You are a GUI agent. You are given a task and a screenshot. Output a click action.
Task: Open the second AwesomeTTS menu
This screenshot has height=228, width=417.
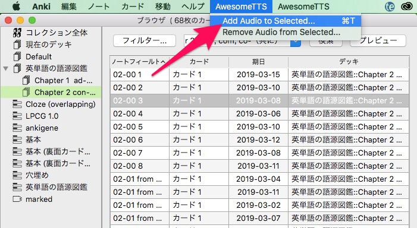(x=303, y=7)
